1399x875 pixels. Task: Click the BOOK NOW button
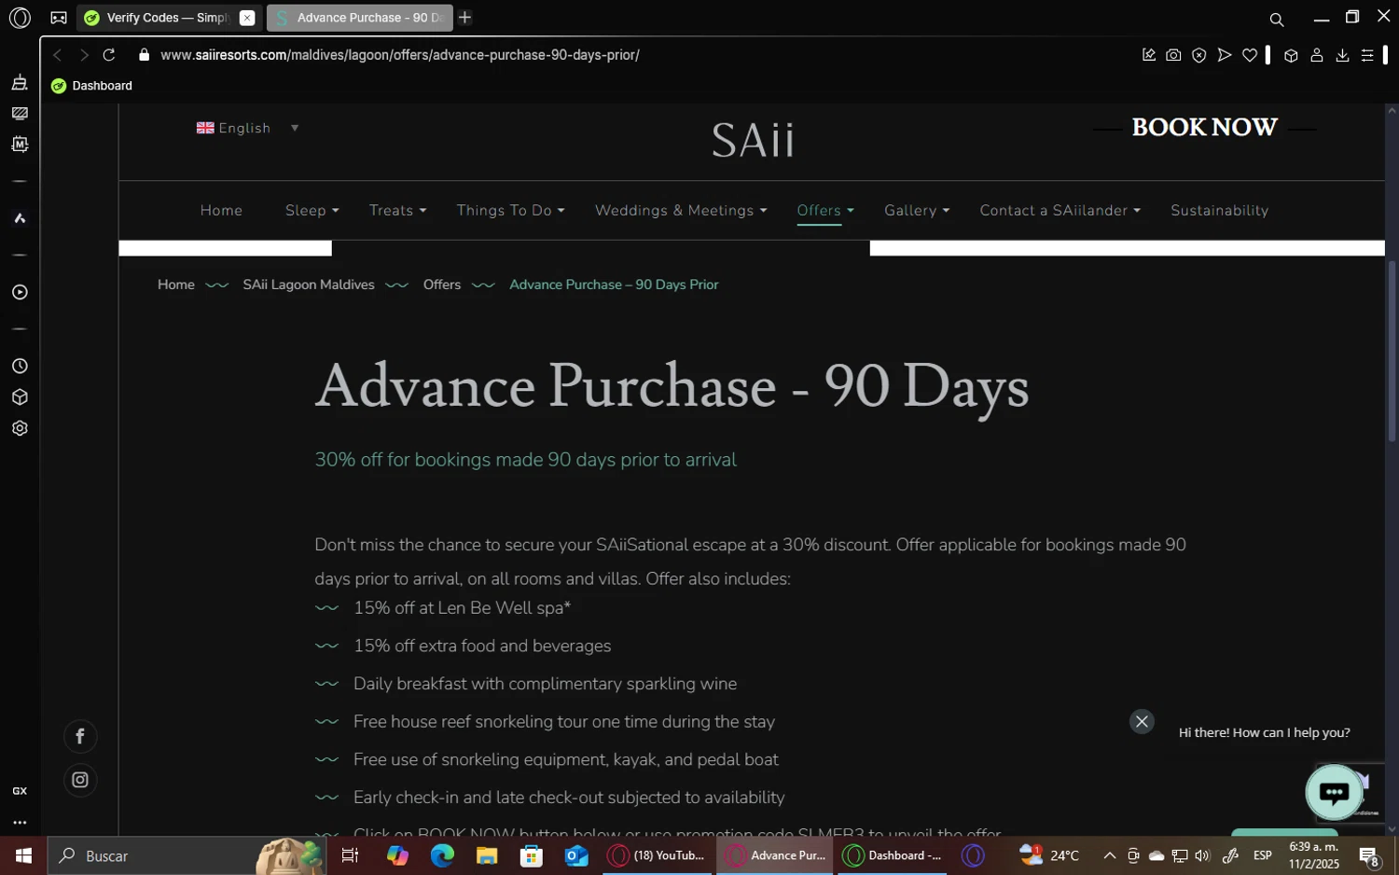click(1204, 128)
